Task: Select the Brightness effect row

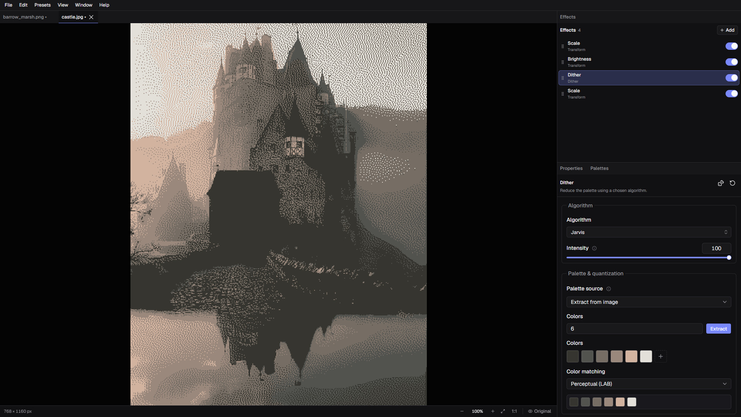Action: (x=648, y=62)
